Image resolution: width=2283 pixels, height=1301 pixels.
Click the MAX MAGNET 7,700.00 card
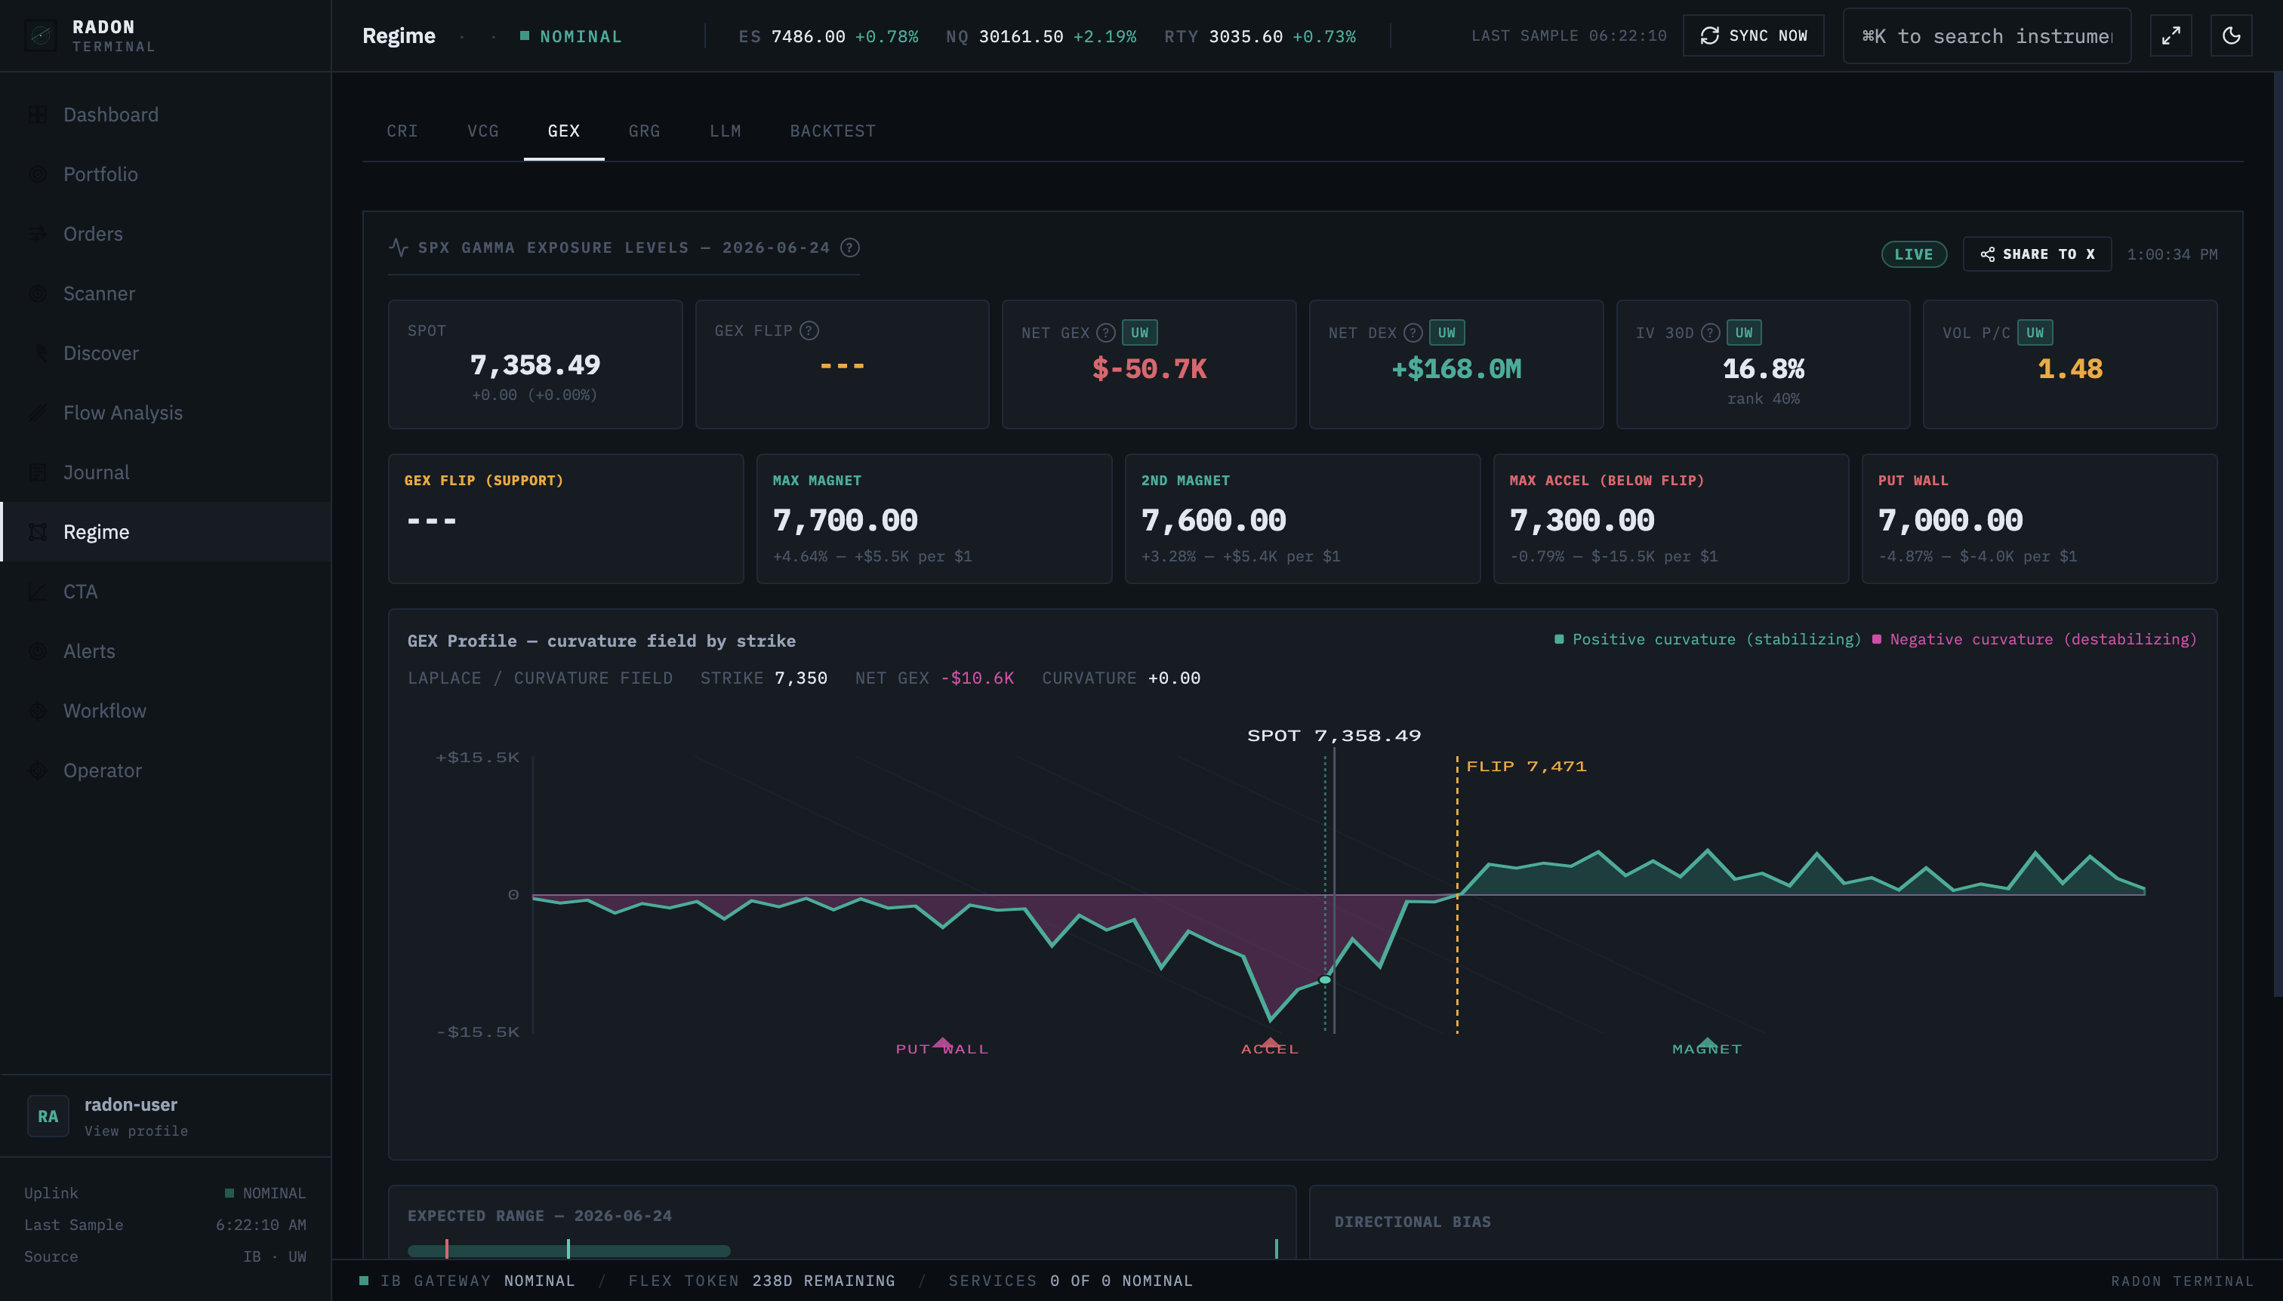click(x=934, y=519)
